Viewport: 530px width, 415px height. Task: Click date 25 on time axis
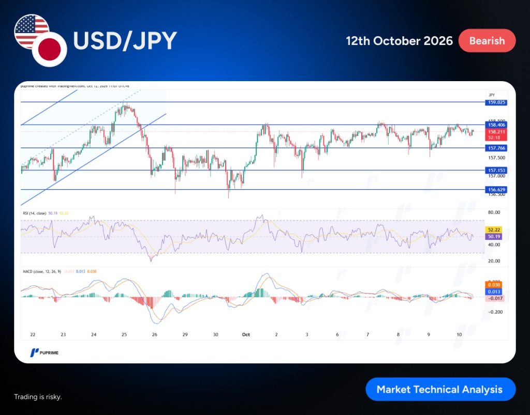pyautogui.click(x=124, y=334)
